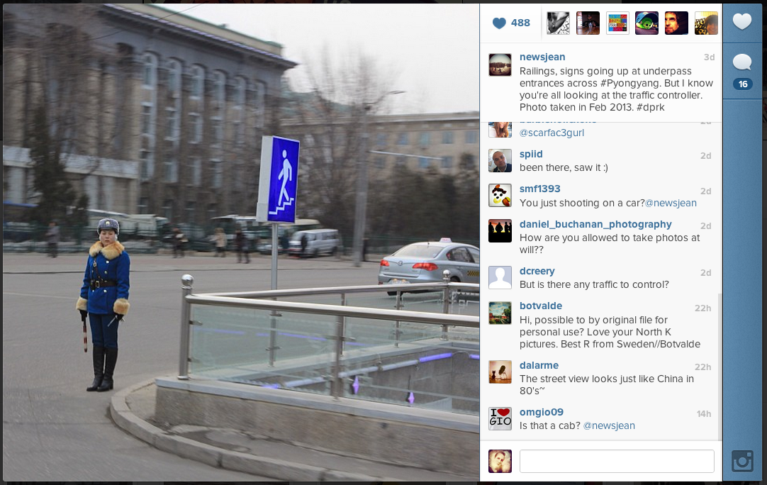This screenshot has width=767, height=485.
Task: Open omgio09's I love GIO avatar
Action: click(500, 418)
